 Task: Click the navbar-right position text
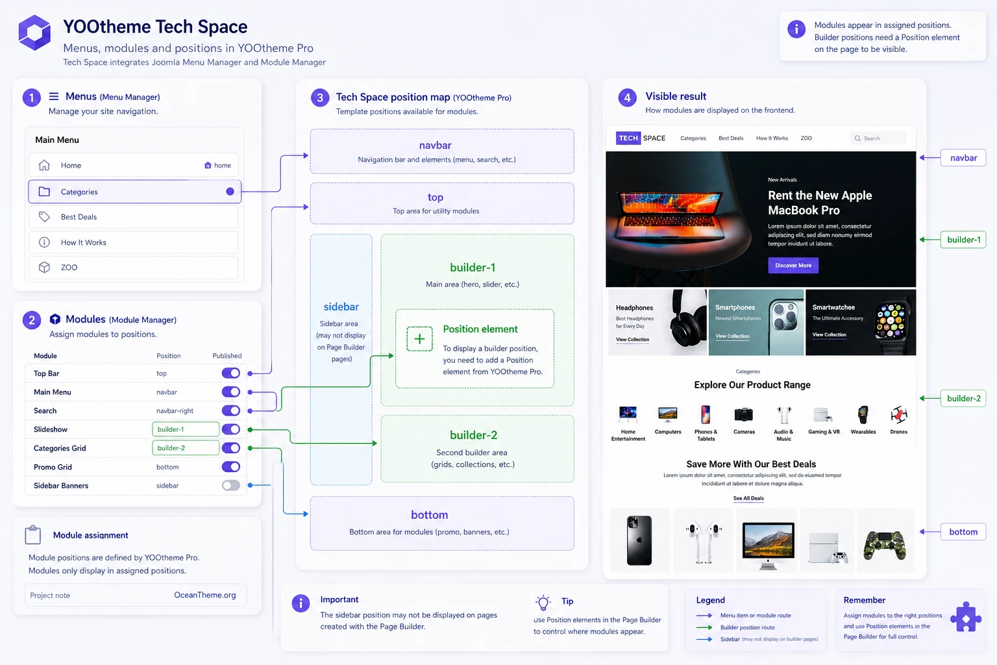pos(175,410)
